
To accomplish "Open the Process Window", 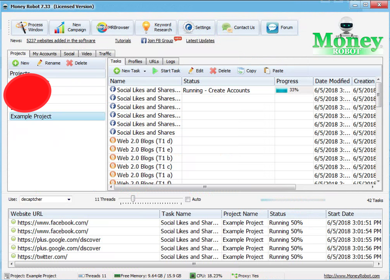I will point(29,27).
